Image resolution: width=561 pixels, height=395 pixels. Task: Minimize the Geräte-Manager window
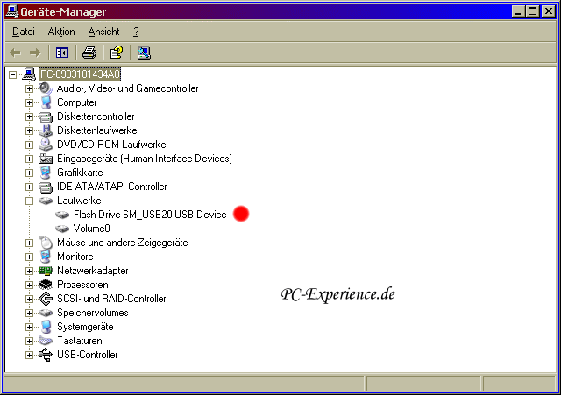tap(518, 11)
